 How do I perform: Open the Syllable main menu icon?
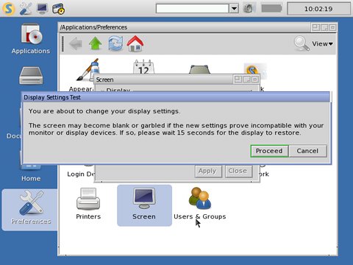[x=9, y=9]
